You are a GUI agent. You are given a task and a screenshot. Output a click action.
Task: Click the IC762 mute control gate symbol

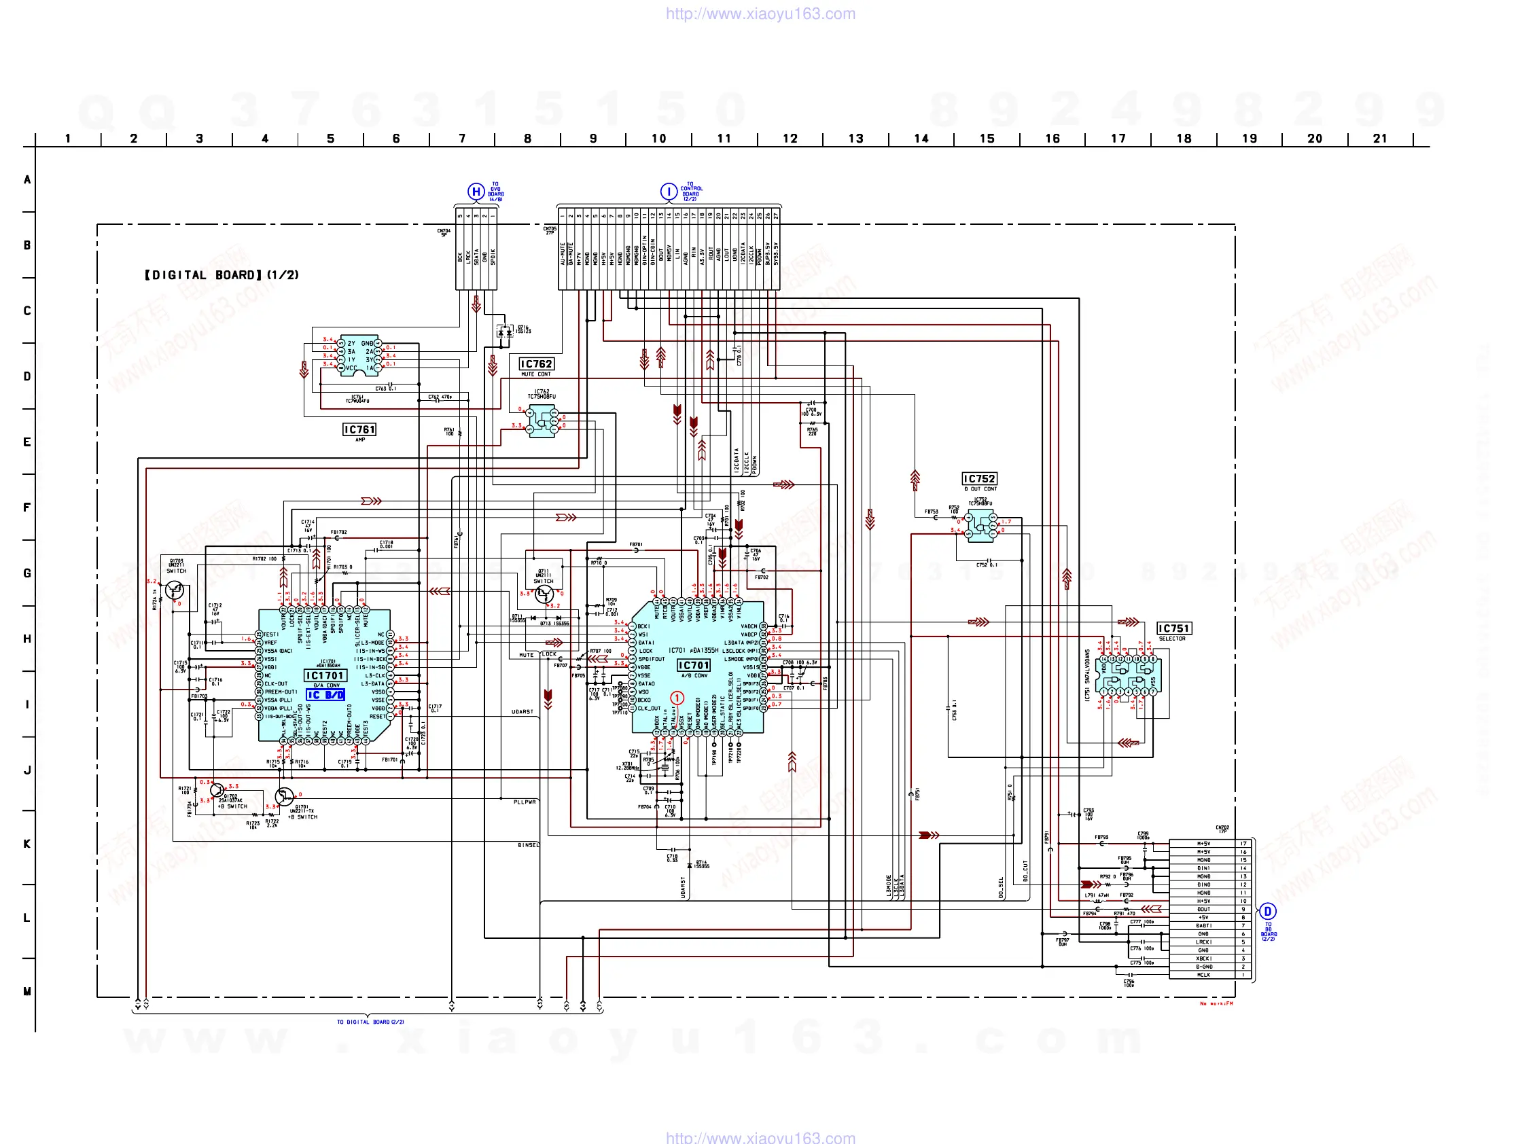click(542, 422)
